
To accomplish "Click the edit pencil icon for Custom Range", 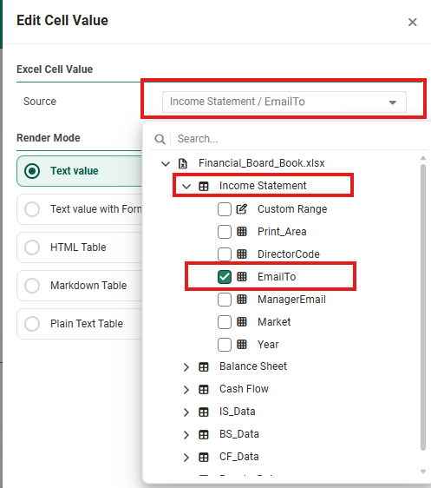I will point(242,208).
